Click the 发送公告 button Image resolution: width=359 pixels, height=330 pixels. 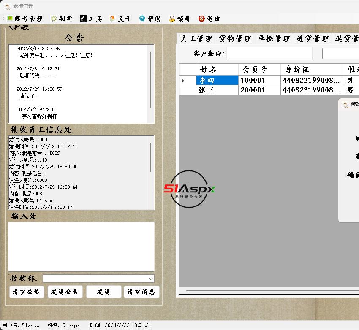pyautogui.click(x=65, y=292)
